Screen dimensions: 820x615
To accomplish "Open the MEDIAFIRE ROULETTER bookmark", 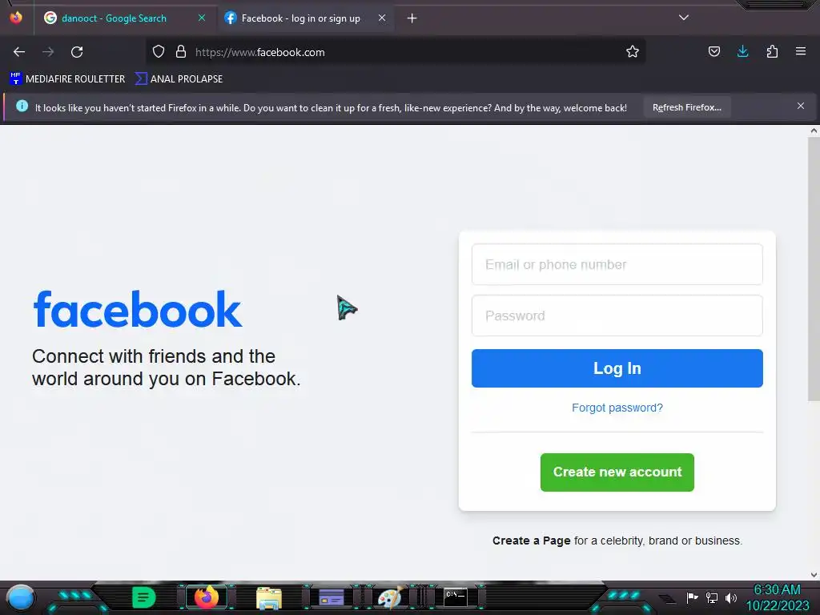I will (x=67, y=79).
